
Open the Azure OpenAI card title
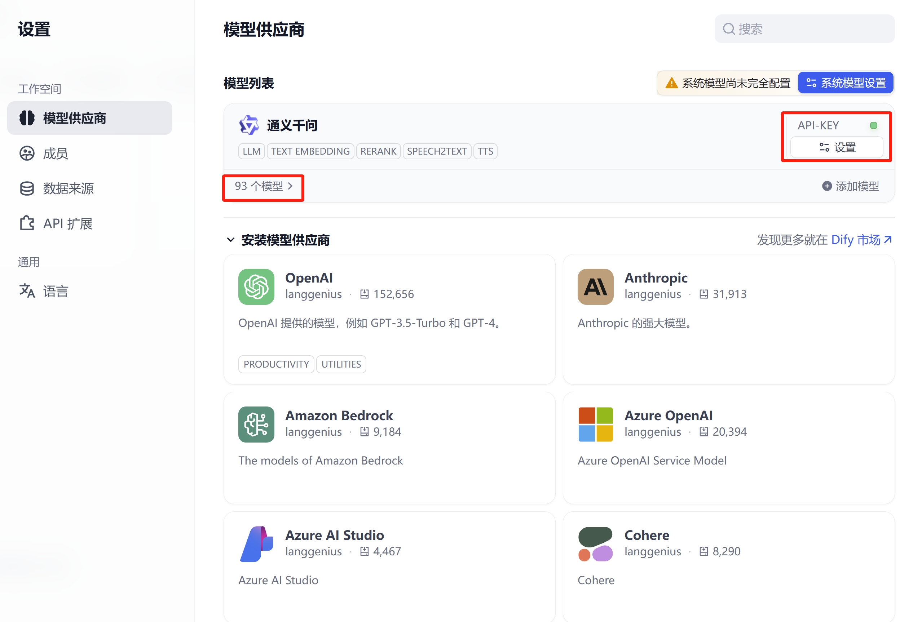pyautogui.click(x=669, y=416)
